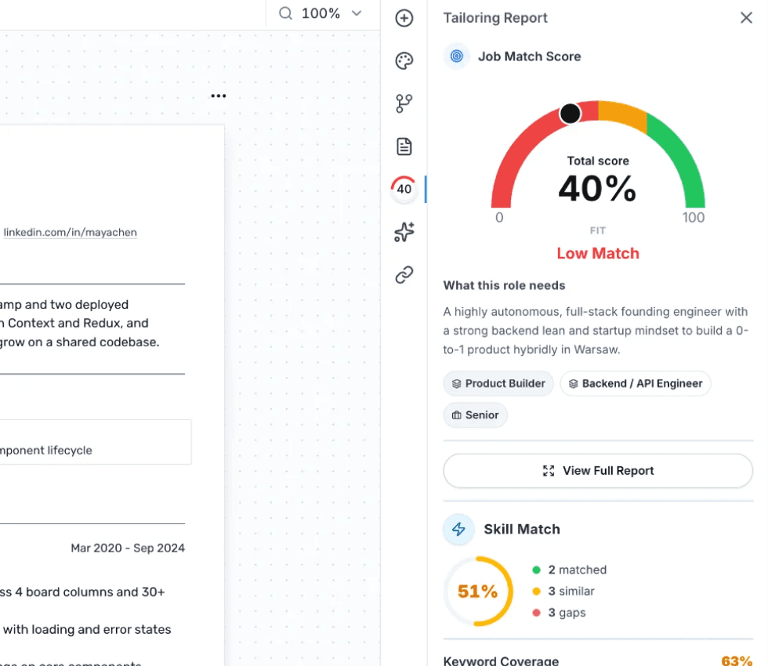Click the '3 gaps' legend entry
This screenshot has height=666, width=768.
tap(560, 613)
